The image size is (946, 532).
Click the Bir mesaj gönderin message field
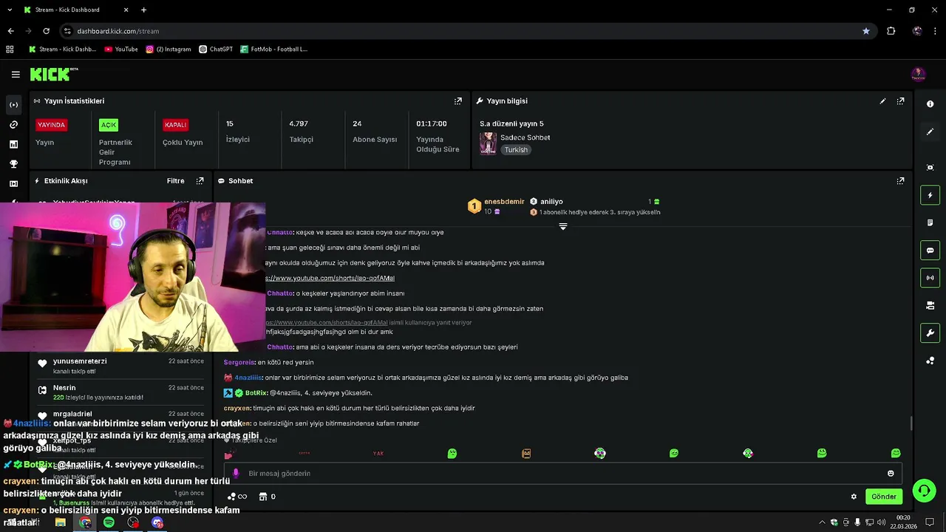562,474
